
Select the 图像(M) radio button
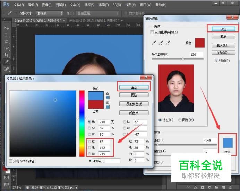point(180,120)
